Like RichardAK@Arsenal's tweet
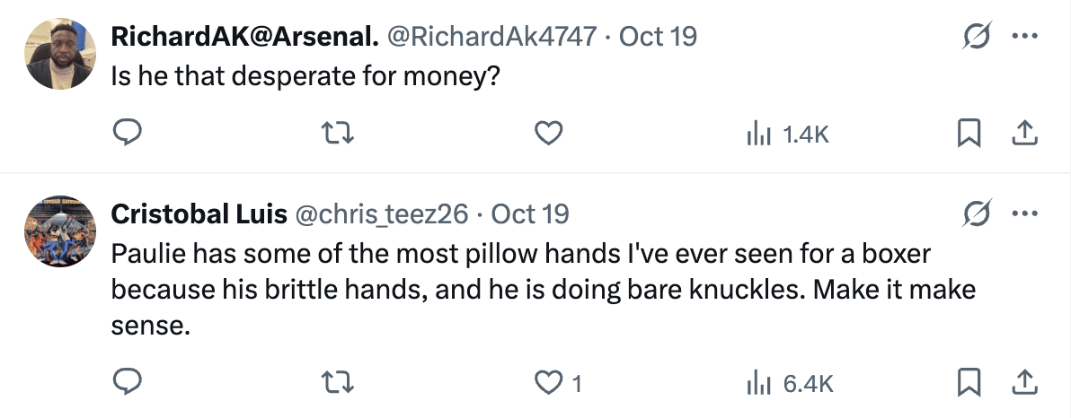Screen dimensions: 1071x418 click(x=548, y=135)
